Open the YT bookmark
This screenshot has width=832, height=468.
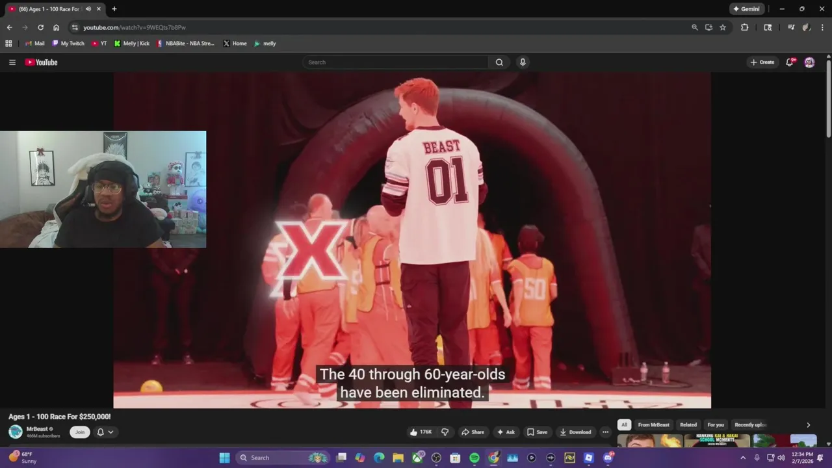(99, 44)
